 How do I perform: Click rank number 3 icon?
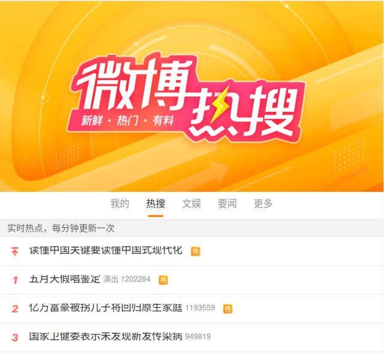pos(15,338)
